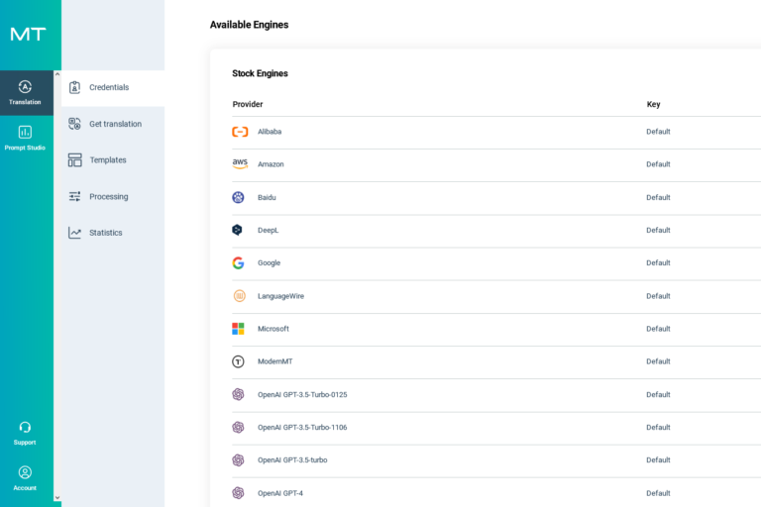The height and width of the screenshot is (507, 761).
Task: Open the Account profile icon
Action: pos(25,472)
